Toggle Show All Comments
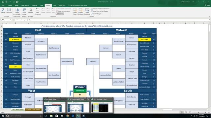The height and width of the screenshot is (118, 211). [x=63, y=11]
